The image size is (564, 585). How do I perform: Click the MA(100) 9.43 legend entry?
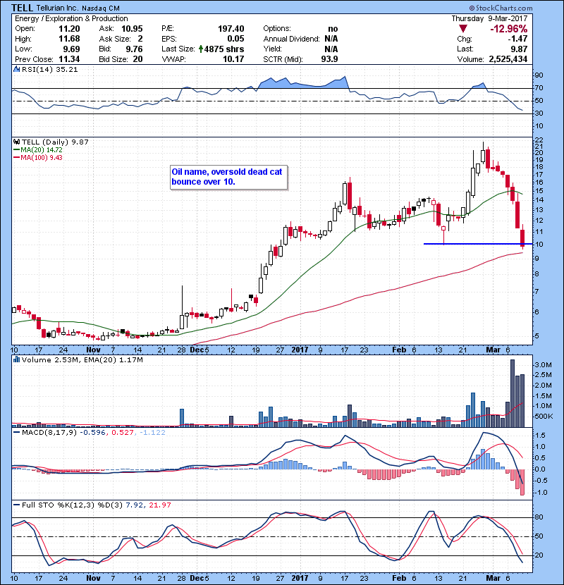(x=37, y=157)
